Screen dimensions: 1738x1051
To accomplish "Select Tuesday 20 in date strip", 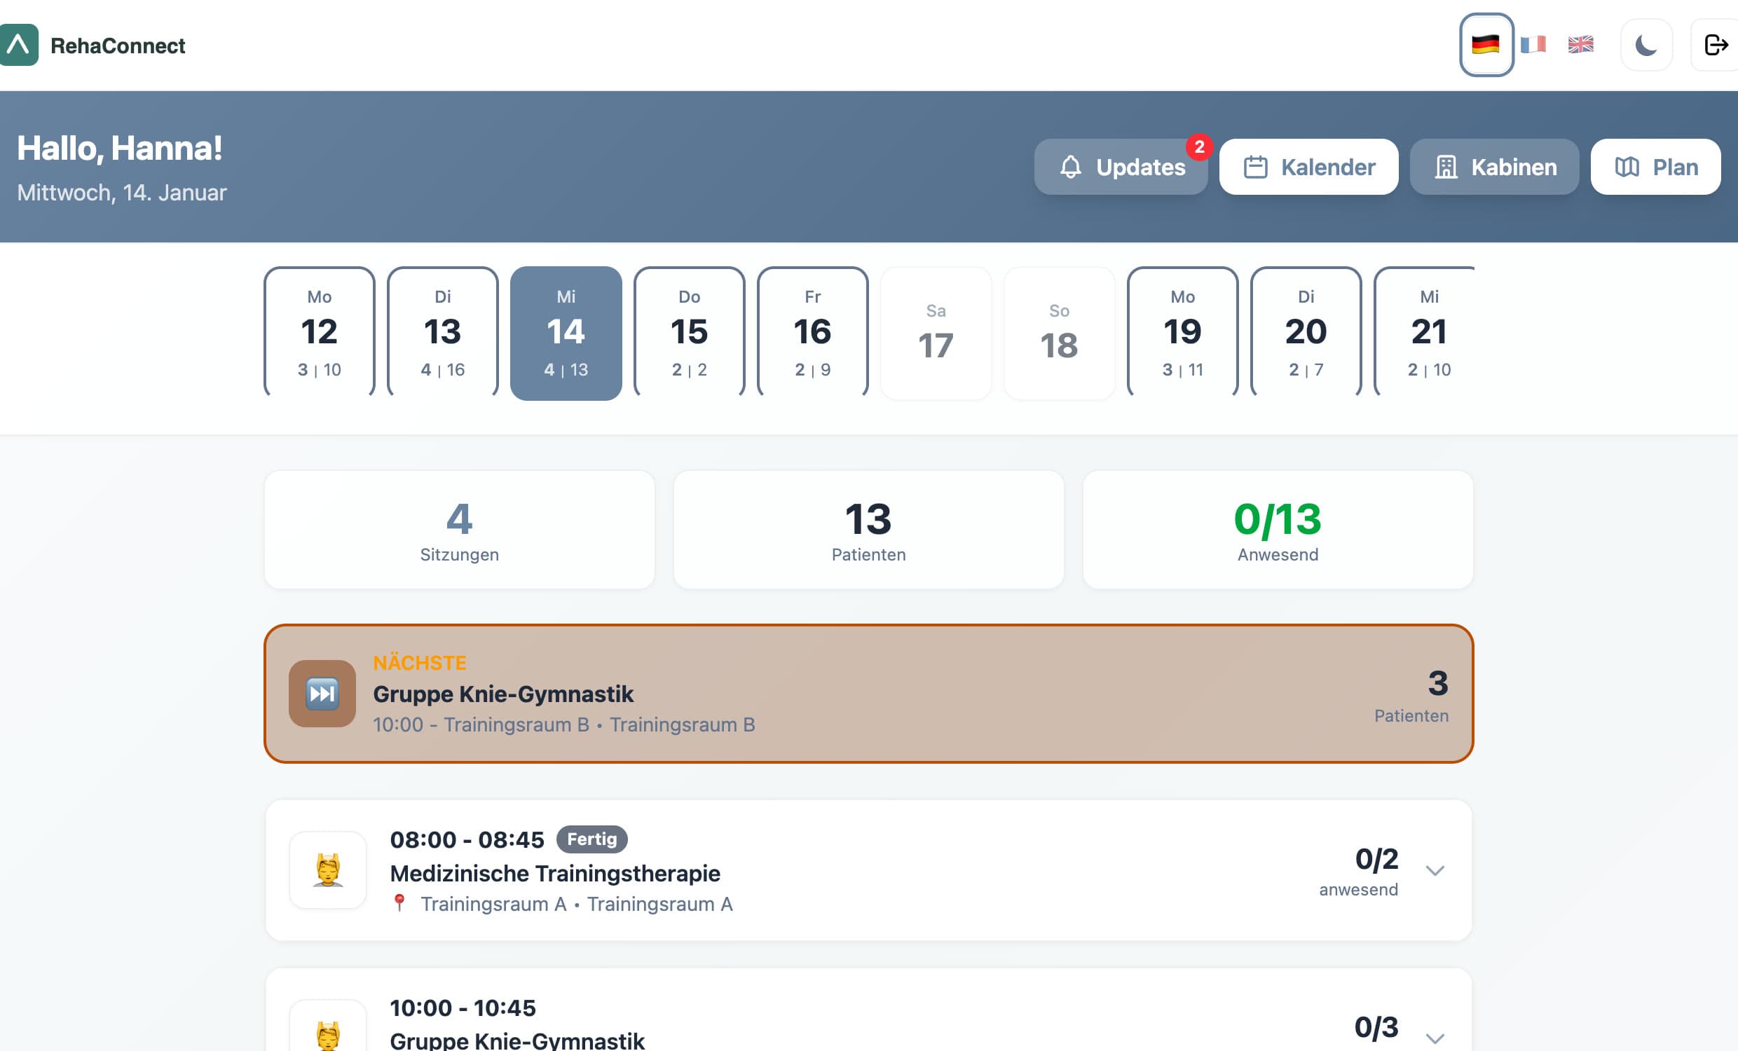I will [1306, 332].
